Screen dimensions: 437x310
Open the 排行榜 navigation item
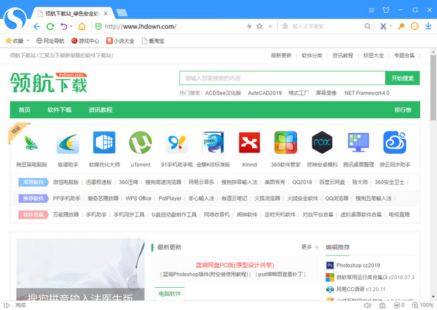point(403,109)
